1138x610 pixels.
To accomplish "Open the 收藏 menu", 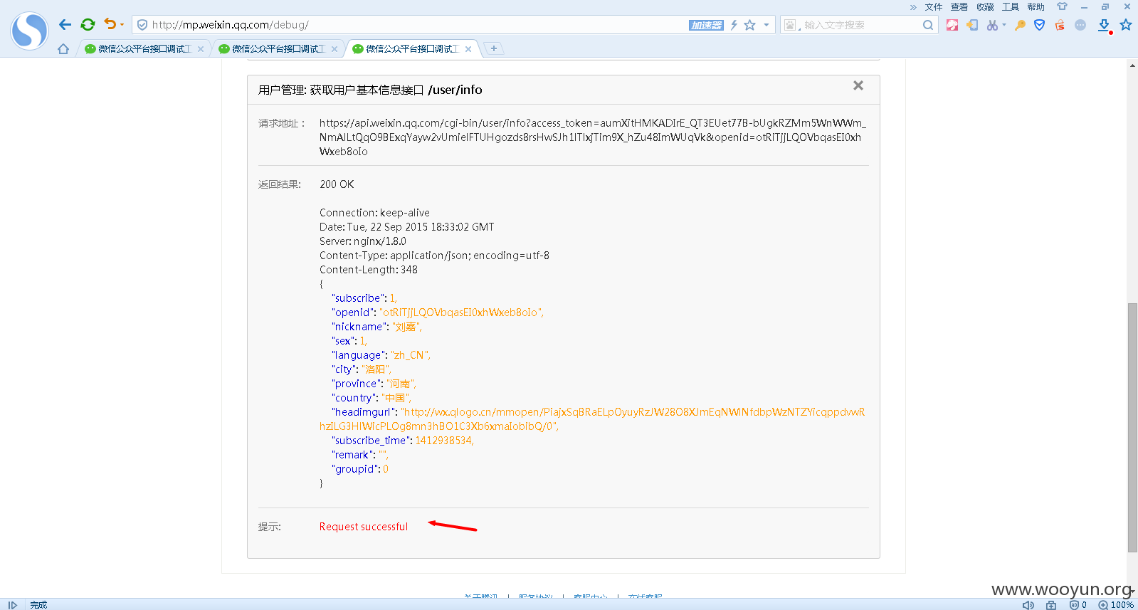I will 985,7.
